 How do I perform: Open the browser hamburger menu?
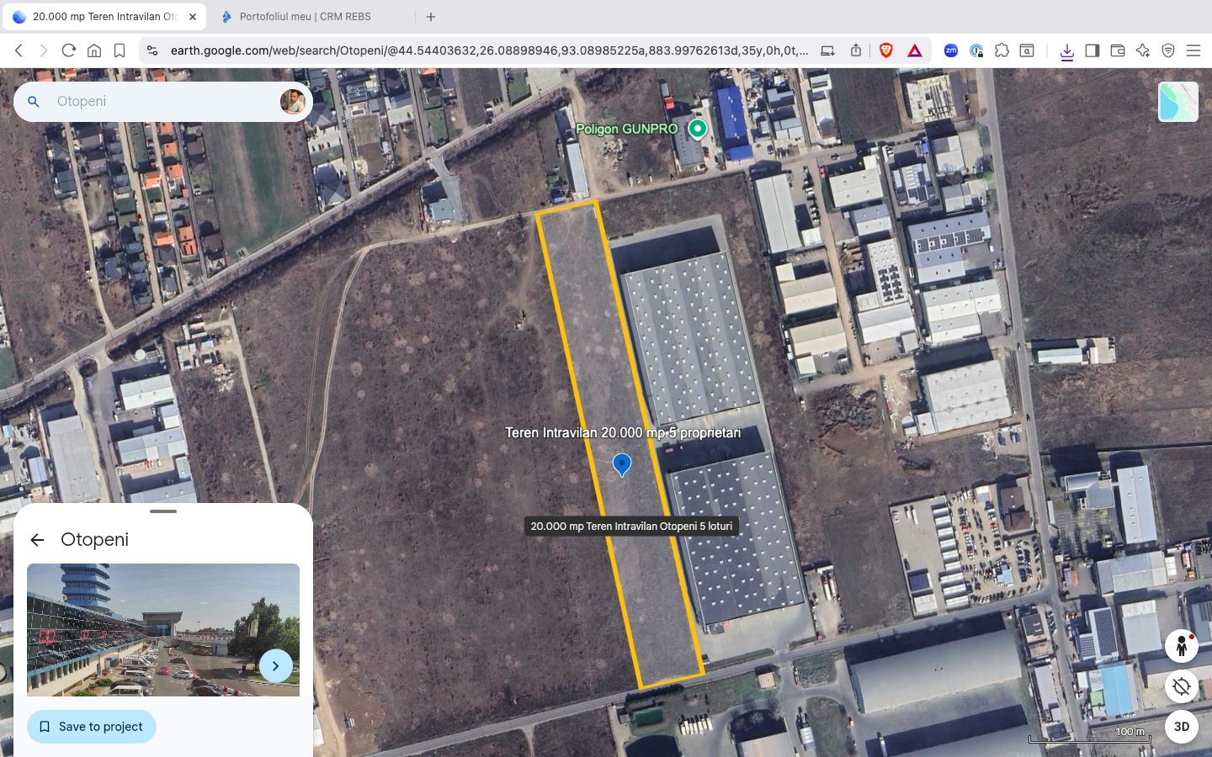[1193, 50]
